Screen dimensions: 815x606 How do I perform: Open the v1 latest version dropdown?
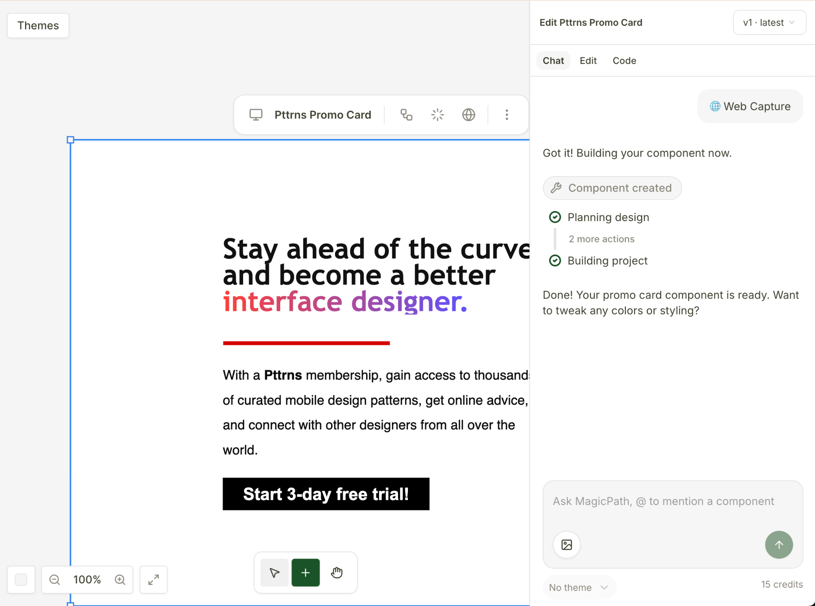[769, 23]
